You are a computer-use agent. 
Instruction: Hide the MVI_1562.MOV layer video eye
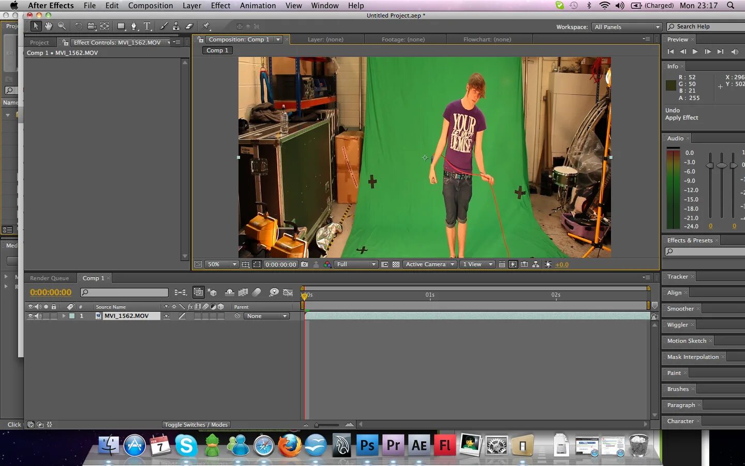[30, 316]
